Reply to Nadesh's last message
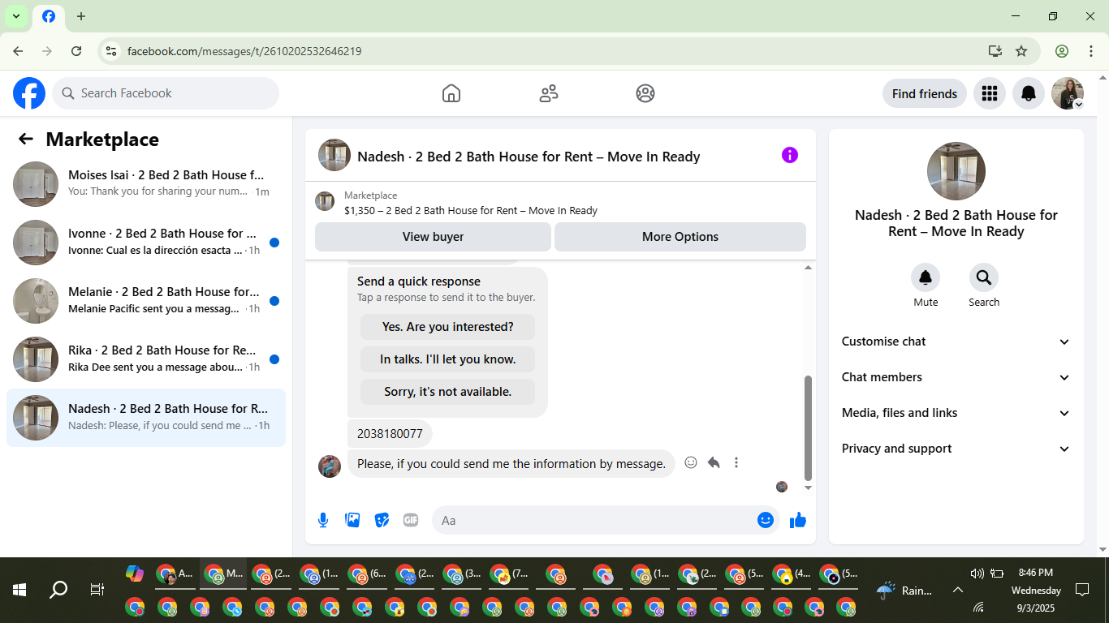1109x623 pixels. tap(714, 462)
